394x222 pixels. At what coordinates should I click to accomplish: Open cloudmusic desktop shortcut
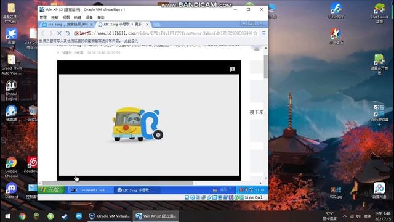click(x=31, y=165)
